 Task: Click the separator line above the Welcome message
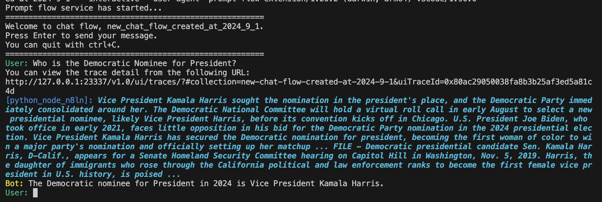(135, 17)
